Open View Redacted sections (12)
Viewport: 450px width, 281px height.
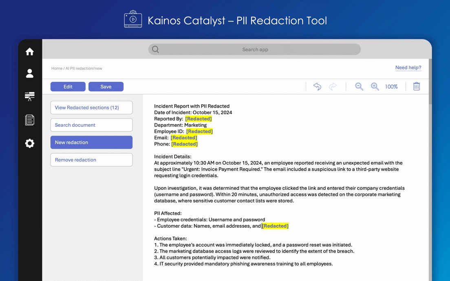click(x=92, y=108)
